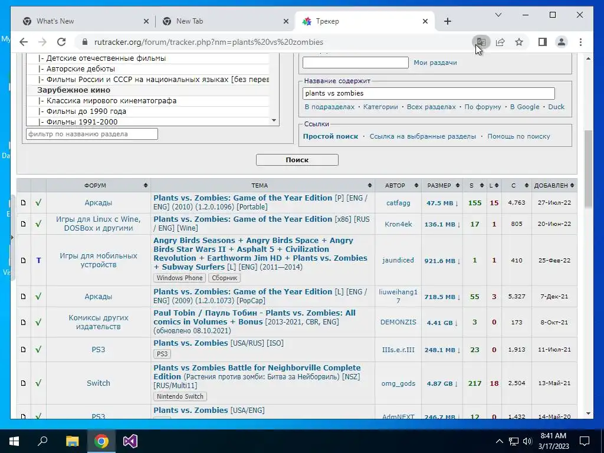The width and height of the screenshot is (604, 453).
Task: Sort results by leechers L column
Action: click(x=494, y=185)
